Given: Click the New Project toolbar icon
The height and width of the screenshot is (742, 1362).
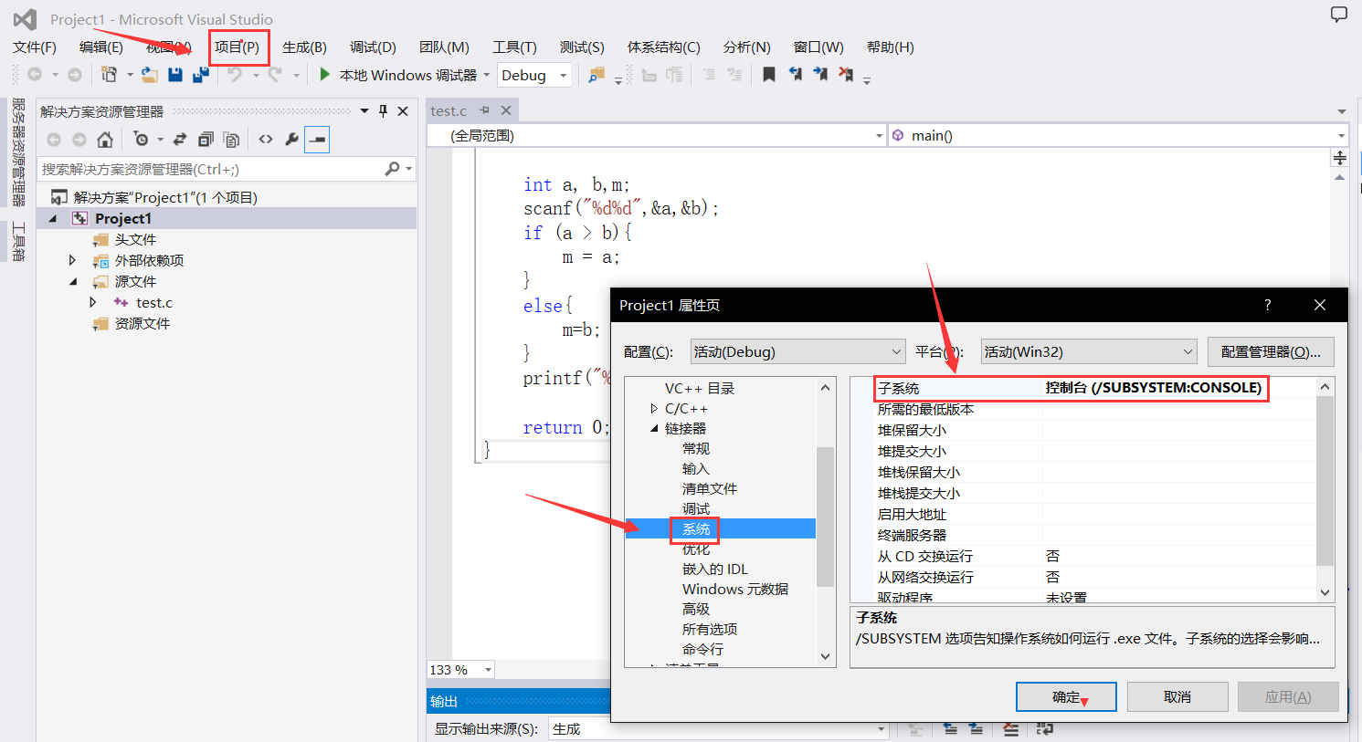Looking at the screenshot, I should 109,75.
